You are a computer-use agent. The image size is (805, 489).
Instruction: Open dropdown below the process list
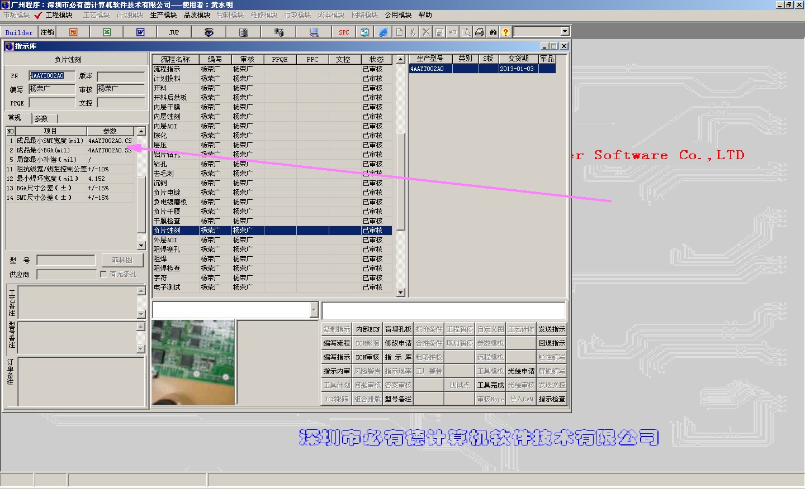click(x=313, y=310)
